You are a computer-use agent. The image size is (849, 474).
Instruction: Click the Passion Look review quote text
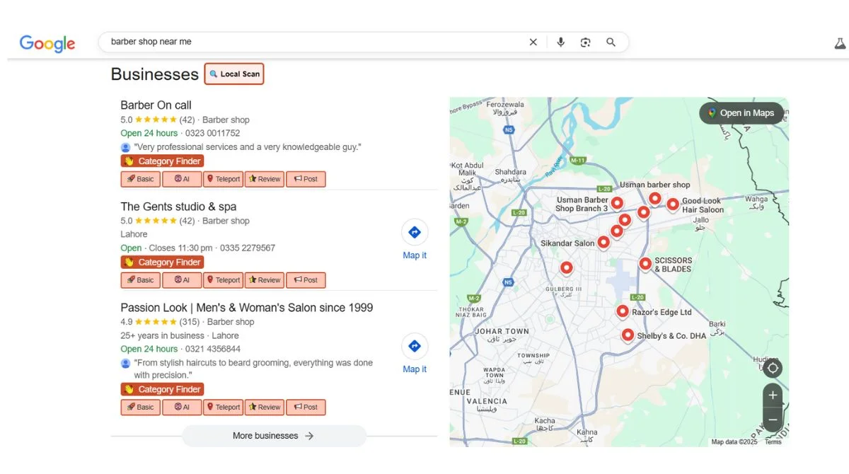point(253,369)
